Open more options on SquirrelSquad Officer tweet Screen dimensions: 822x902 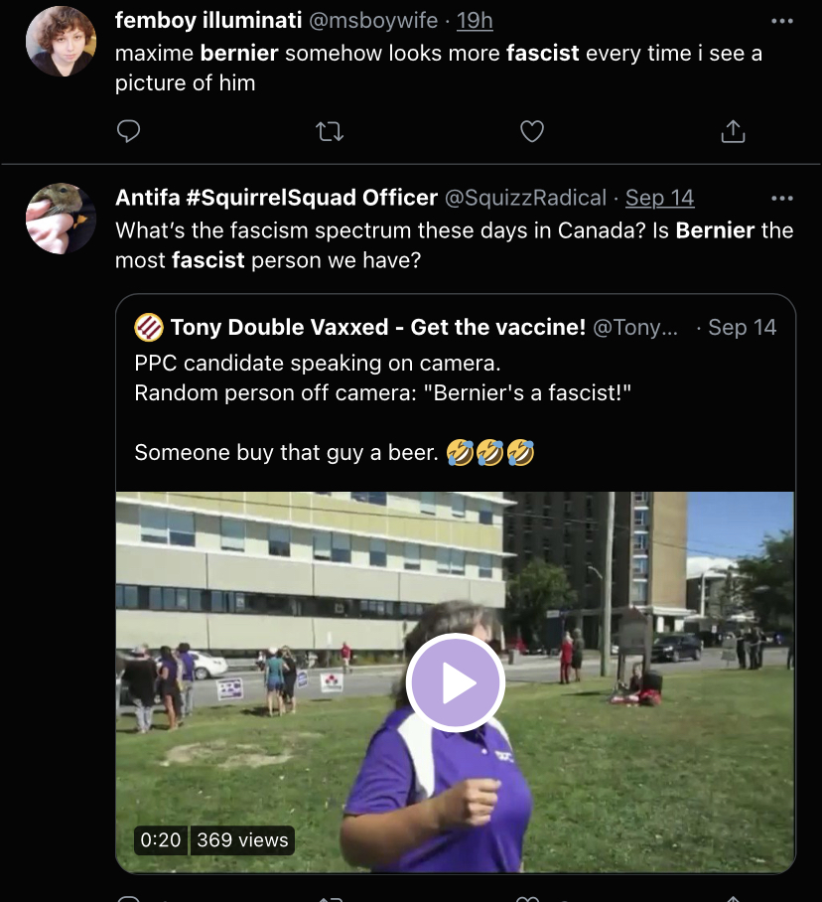[x=781, y=199]
